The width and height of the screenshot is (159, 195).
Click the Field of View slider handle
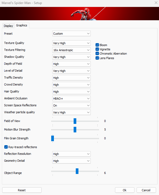click(x=75, y=121)
